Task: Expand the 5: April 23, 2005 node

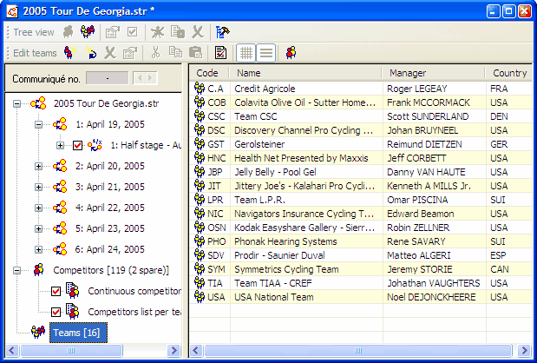Action: tap(39, 228)
